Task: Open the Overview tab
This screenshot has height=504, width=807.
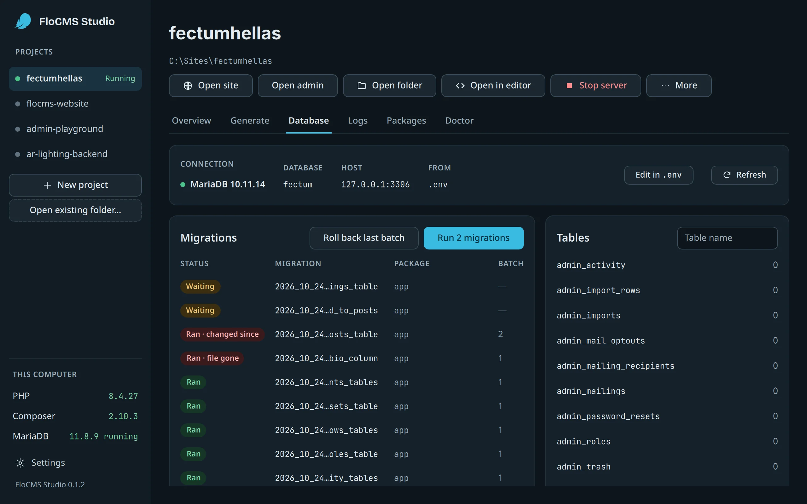Action: pyautogui.click(x=191, y=120)
